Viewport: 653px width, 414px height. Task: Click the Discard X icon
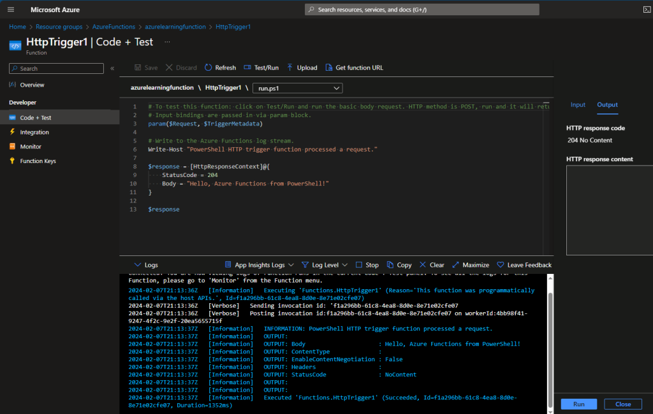(x=169, y=68)
